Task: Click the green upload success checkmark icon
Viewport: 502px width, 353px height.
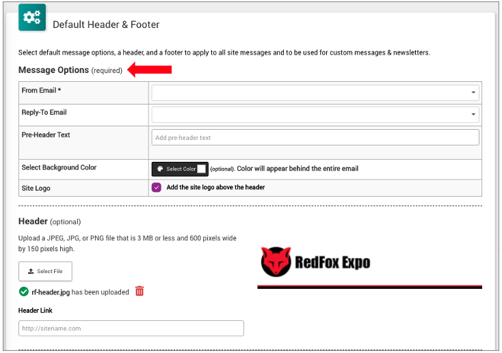Action: tap(24, 292)
